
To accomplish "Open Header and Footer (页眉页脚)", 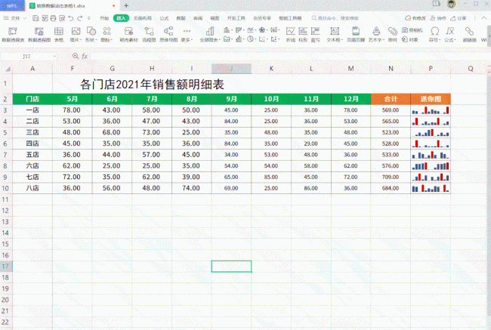I will coord(356,35).
